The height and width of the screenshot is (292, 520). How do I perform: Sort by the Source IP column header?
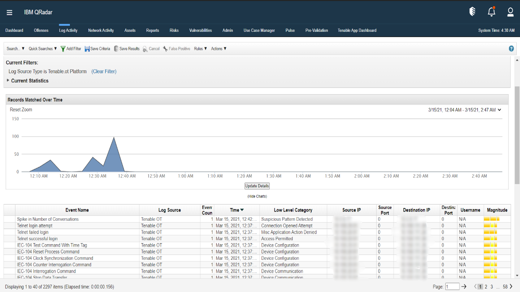351,210
